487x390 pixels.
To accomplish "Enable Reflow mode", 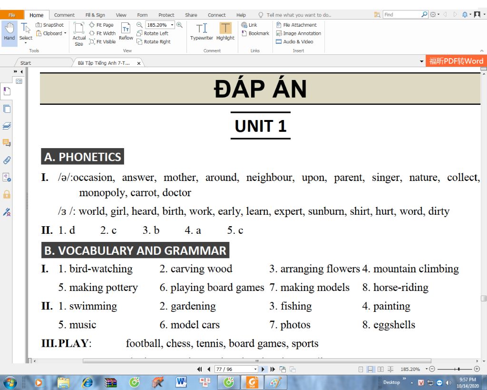I will [126, 32].
